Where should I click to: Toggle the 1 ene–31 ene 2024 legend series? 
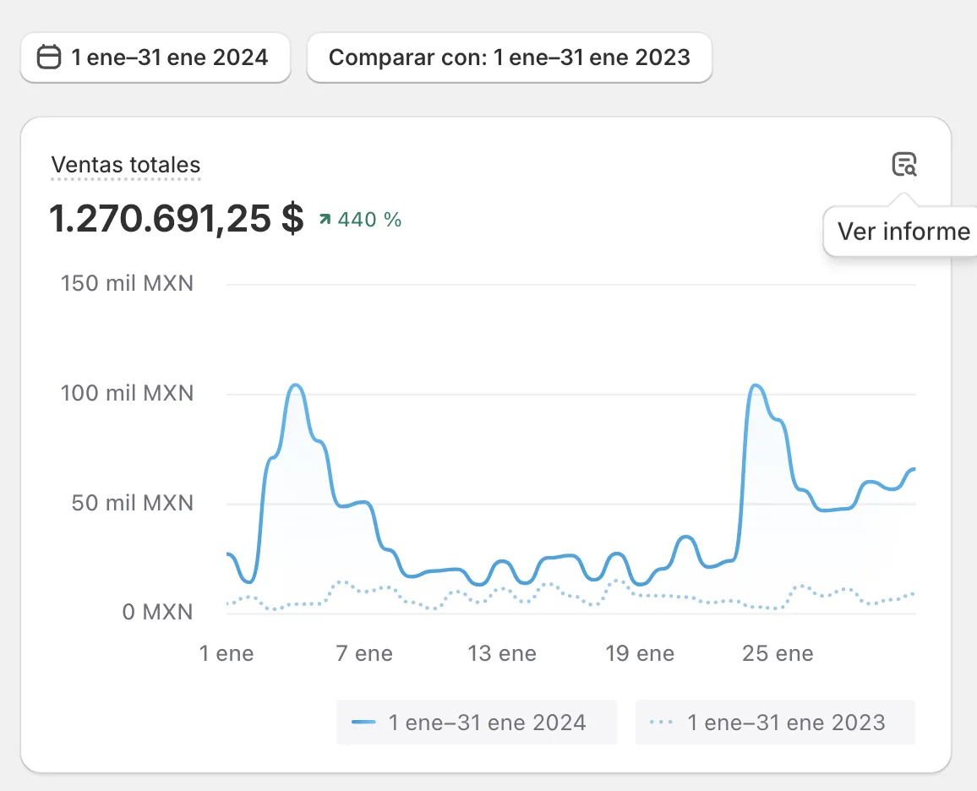pos(477,723)
